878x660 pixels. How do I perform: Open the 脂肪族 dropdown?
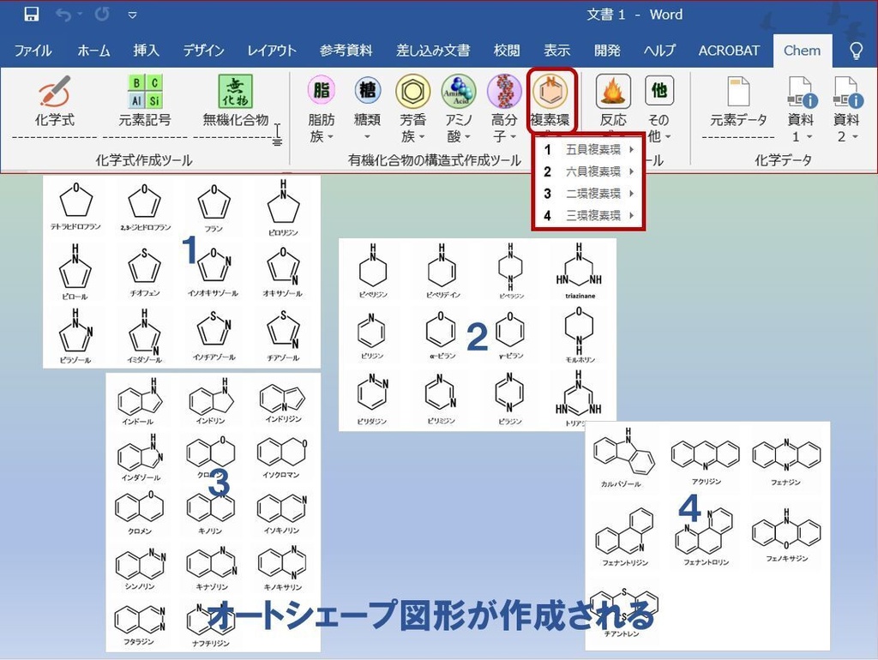click(322, 109)
